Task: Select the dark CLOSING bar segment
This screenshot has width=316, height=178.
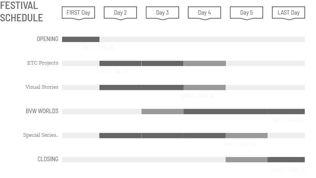Action: [x=286, y=160]
